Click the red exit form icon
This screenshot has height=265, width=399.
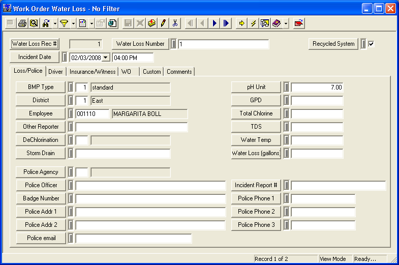tap(299, 23)
